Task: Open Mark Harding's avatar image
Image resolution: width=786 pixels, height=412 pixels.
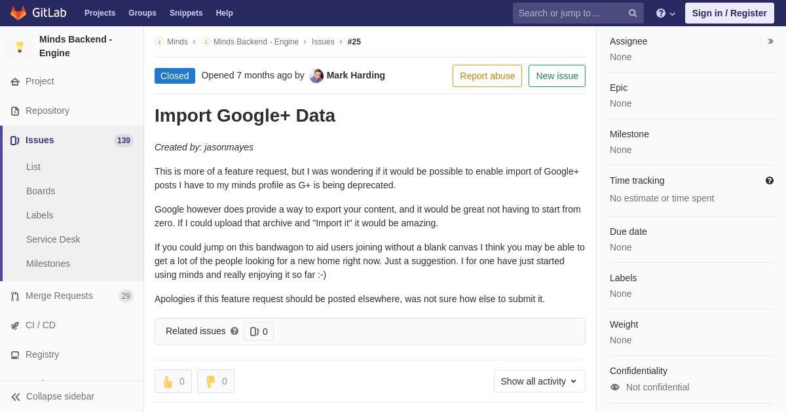Action: (316, 76)
